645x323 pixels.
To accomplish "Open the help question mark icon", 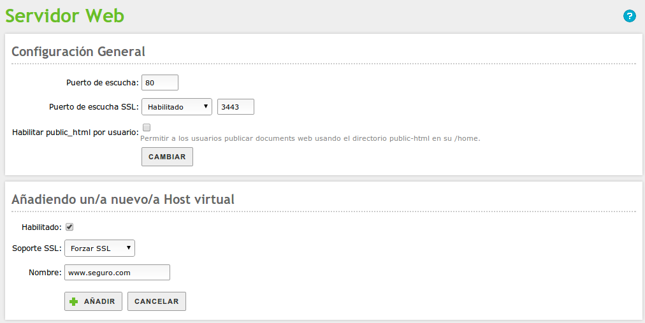I will point(629,16).
